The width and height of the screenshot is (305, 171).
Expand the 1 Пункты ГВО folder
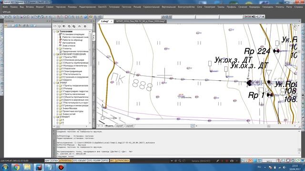(x=58, y=57)
